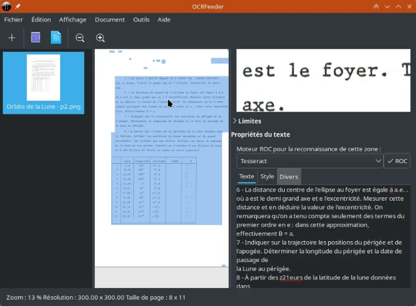Open the Document menu
Image resolution: width=416 pixels, height=306 pixels.
click(110, 20)
